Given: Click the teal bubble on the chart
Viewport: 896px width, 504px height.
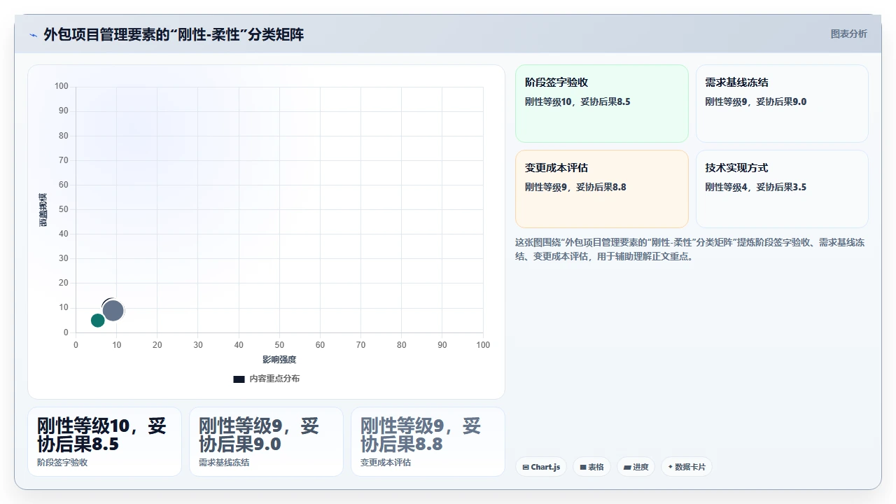Looking at the screenshot, I should tap(98, 321).
